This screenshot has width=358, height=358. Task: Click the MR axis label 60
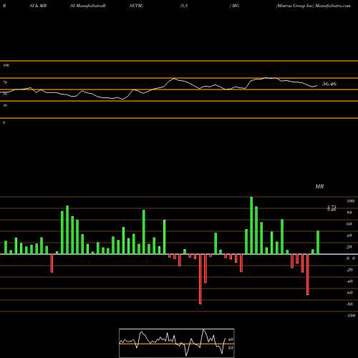pos(349,224)
